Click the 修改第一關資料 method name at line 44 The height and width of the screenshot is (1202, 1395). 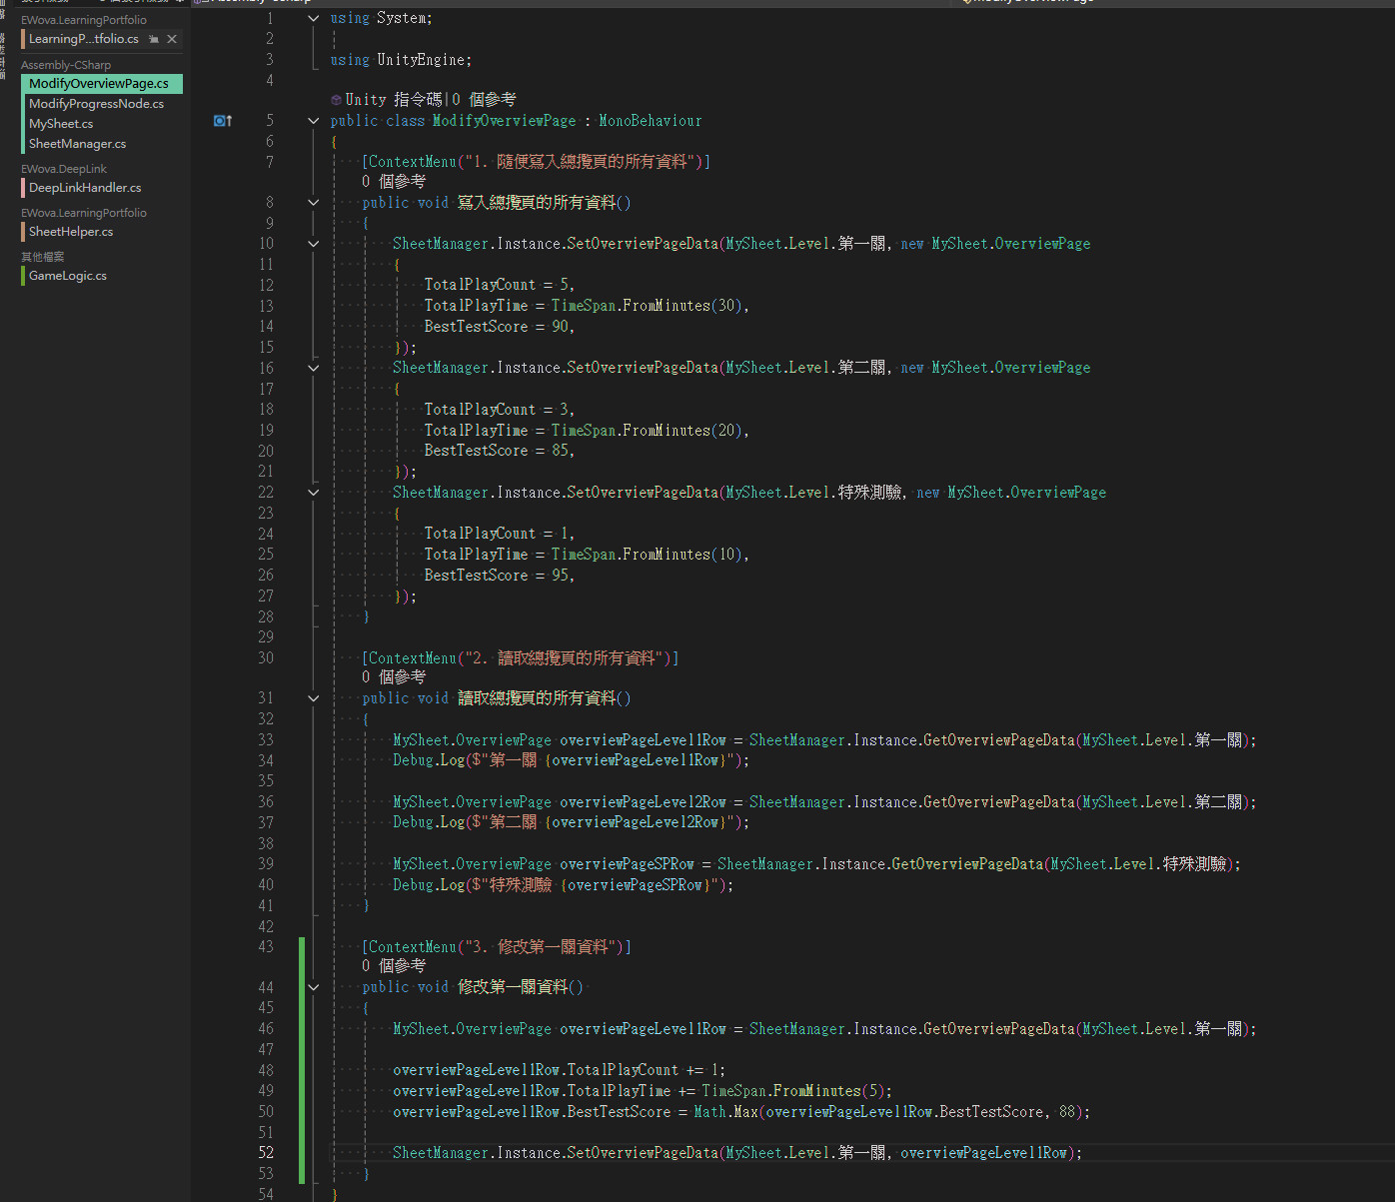(513, 987)
